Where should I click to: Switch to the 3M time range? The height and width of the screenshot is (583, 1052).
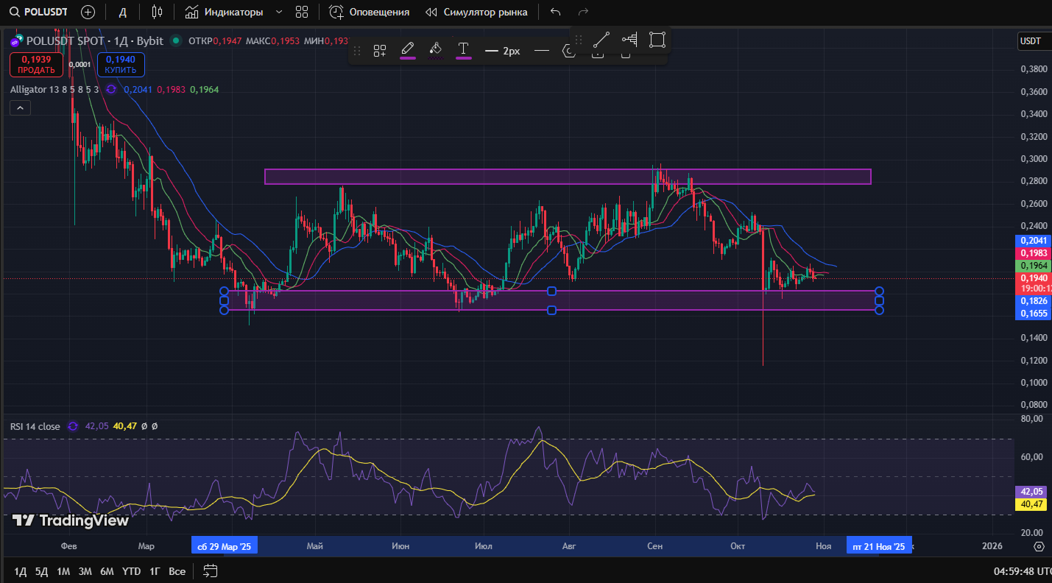pos(85,571)
